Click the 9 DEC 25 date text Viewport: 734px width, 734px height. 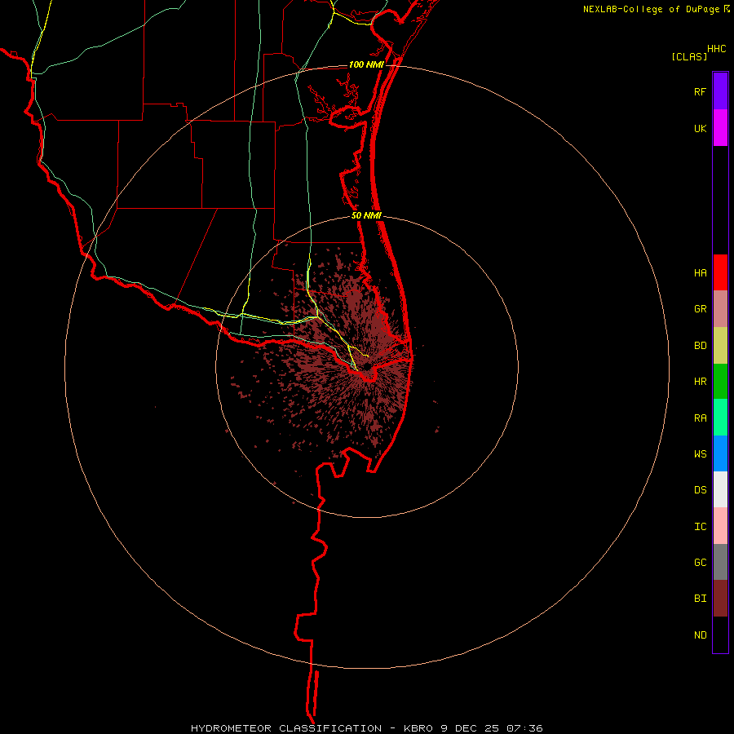pyautogui.click(x=471, y=728)
